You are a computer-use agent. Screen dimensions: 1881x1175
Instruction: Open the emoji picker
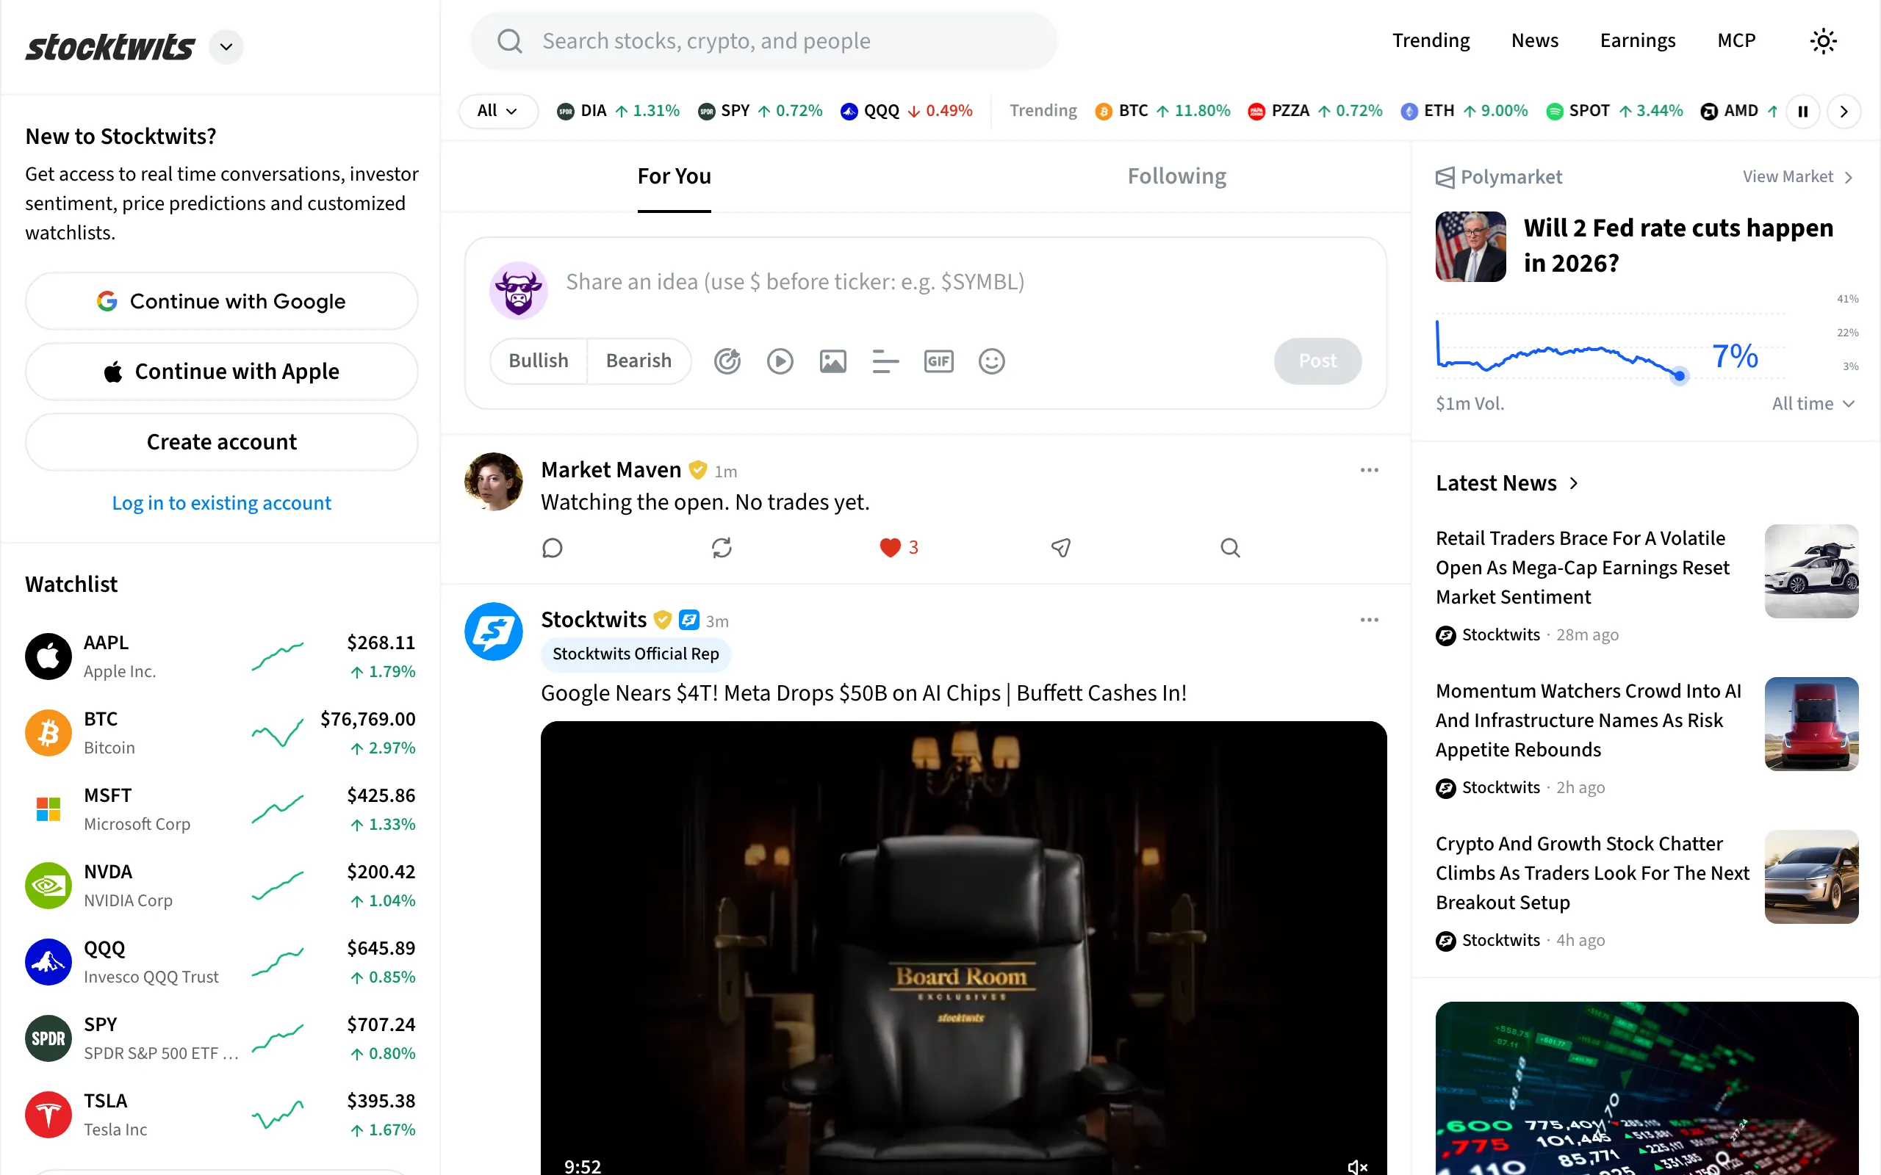point(991,361)
